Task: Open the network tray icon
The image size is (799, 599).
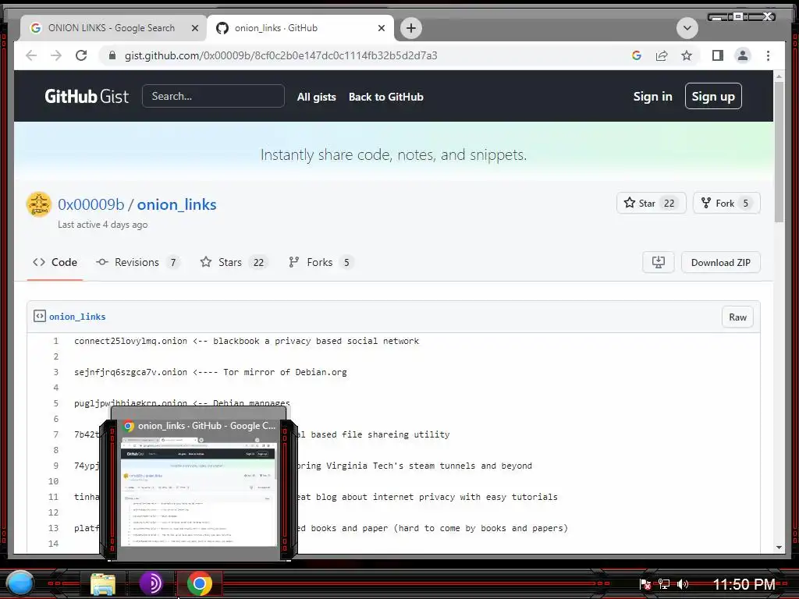Action: pyautogui.click(x=663, y=584)
